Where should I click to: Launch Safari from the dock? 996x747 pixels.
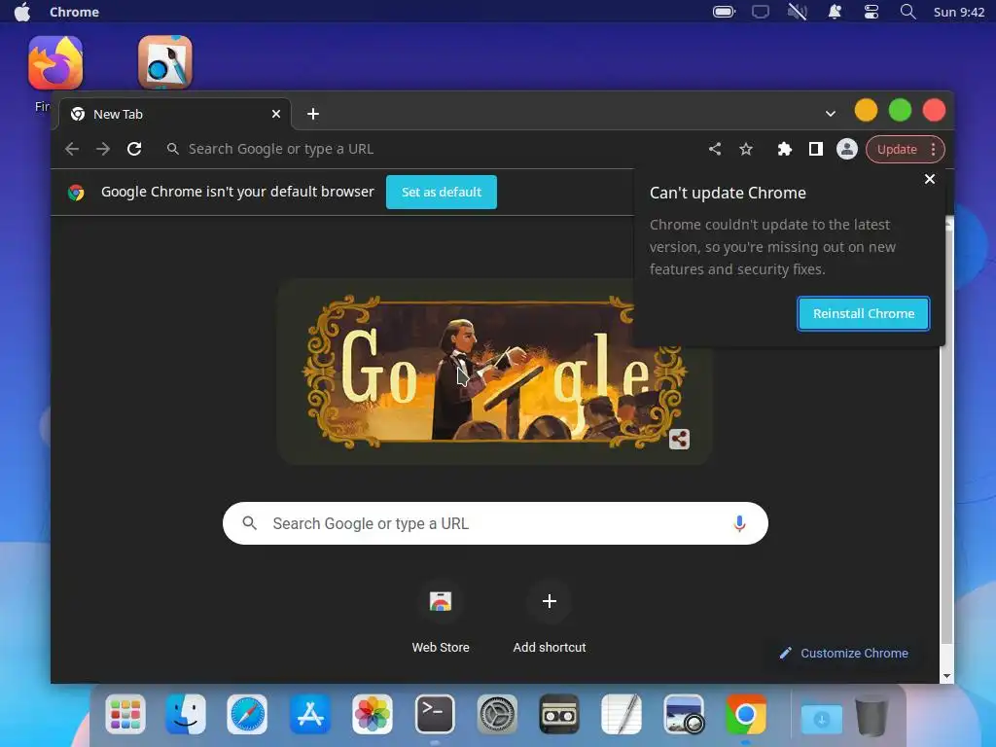(x=247, y=714)
